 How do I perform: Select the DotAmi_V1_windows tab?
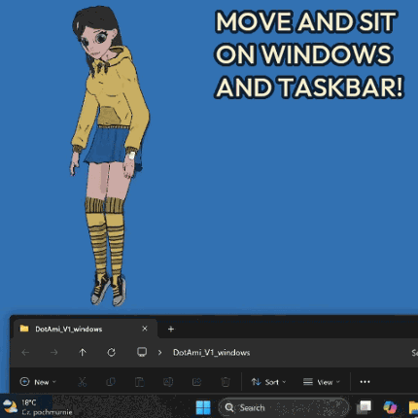point(85,329)
